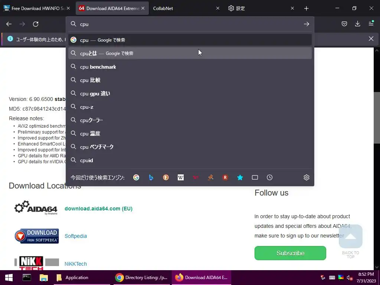The image size is (380, 285).
Task: Choose the 'cpu benchmark' suggestion
Action: pyautogui.click(x=190, y=67)
